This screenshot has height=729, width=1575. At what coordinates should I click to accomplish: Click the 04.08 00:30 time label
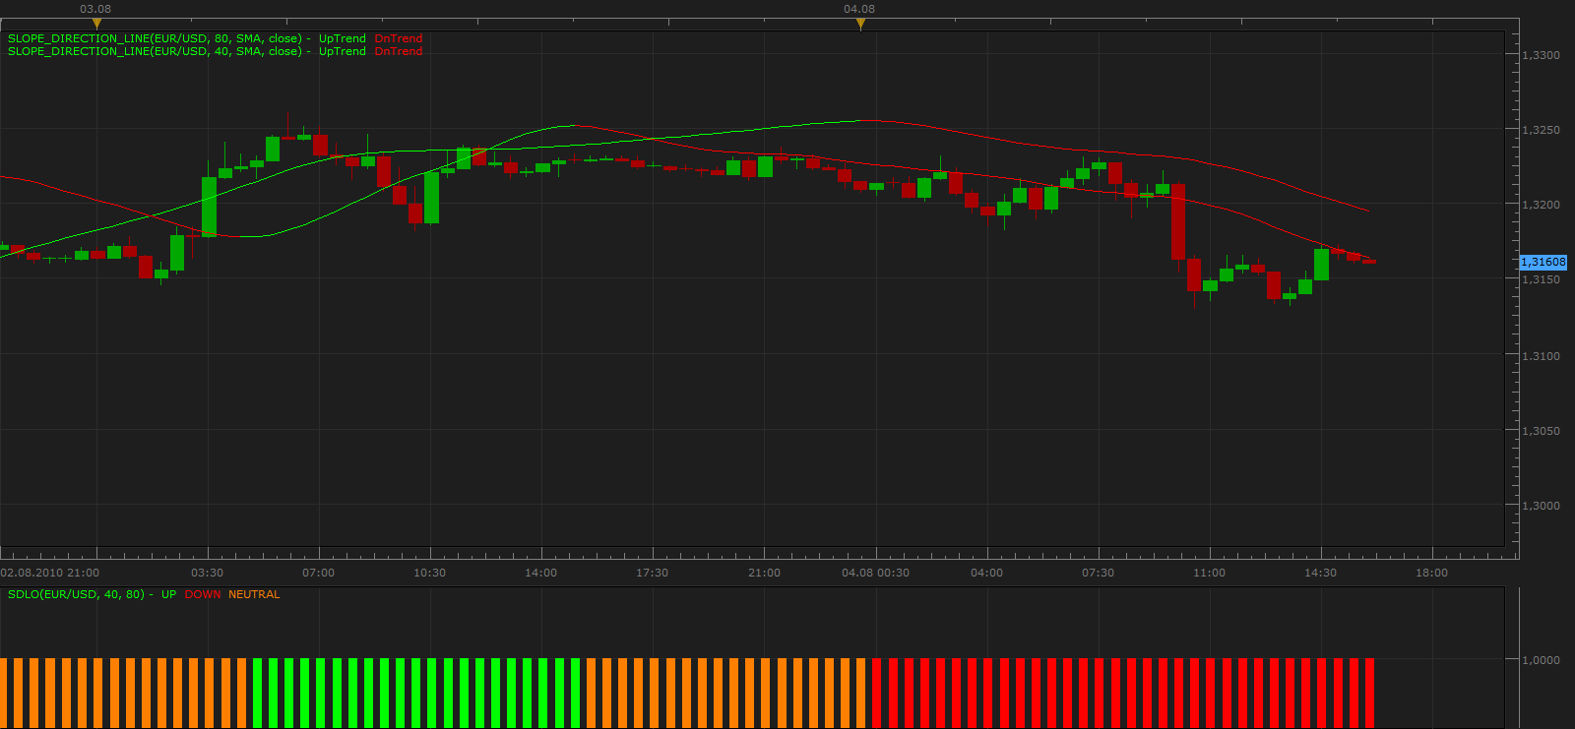coord(875,573)
